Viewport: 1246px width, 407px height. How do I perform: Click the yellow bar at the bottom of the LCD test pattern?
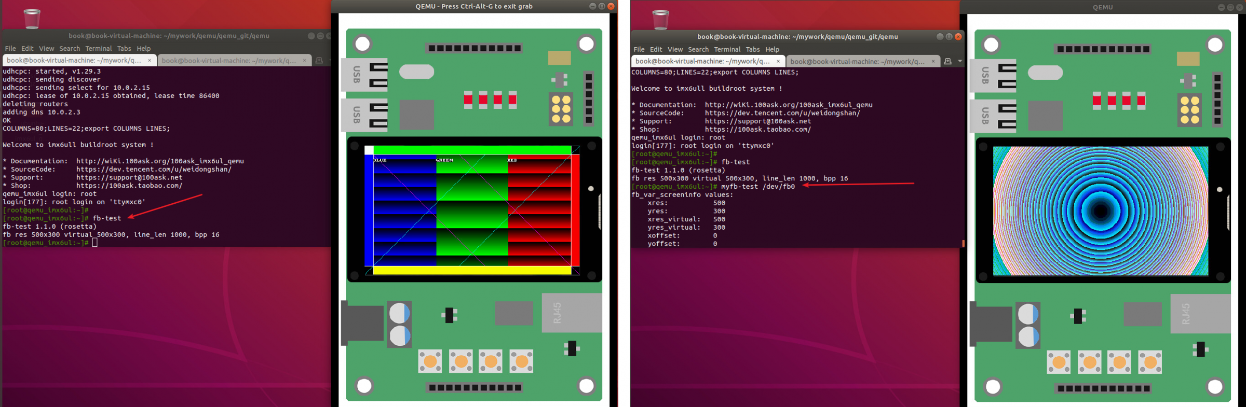tap(472, 270)
